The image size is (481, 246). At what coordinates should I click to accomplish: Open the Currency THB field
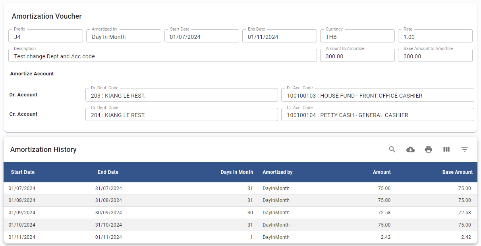point(357,37)
